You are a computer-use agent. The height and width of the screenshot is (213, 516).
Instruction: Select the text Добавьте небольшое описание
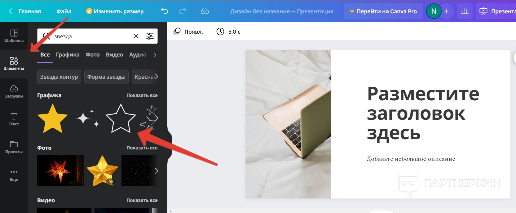tap(411, 159)
